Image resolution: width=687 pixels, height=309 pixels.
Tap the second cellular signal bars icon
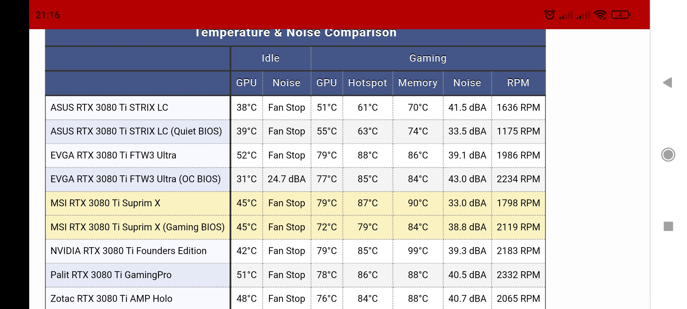coord(583,15)
